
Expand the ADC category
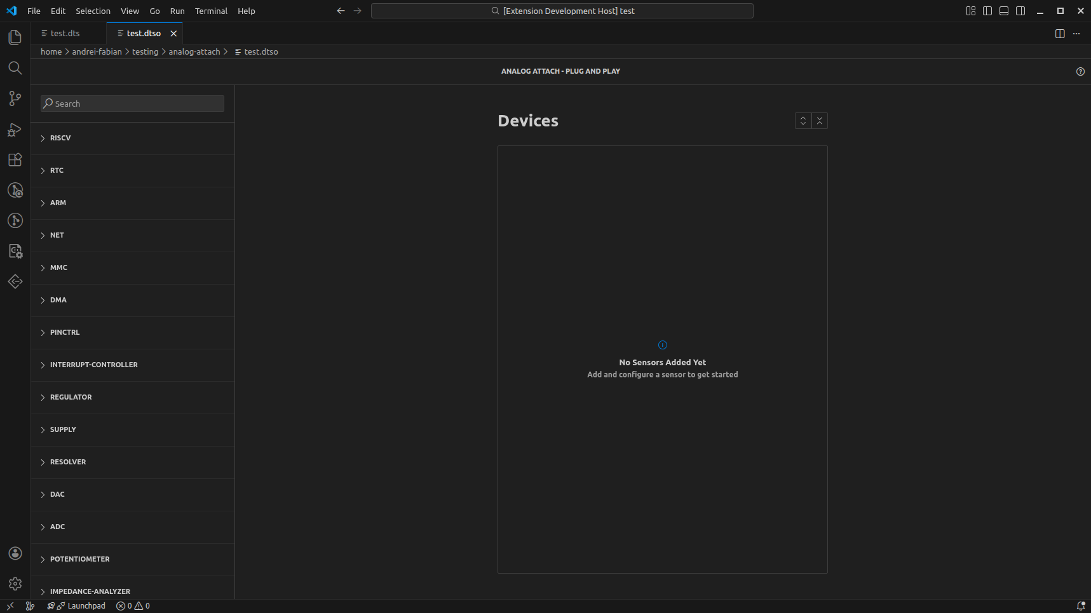[57, 527]
